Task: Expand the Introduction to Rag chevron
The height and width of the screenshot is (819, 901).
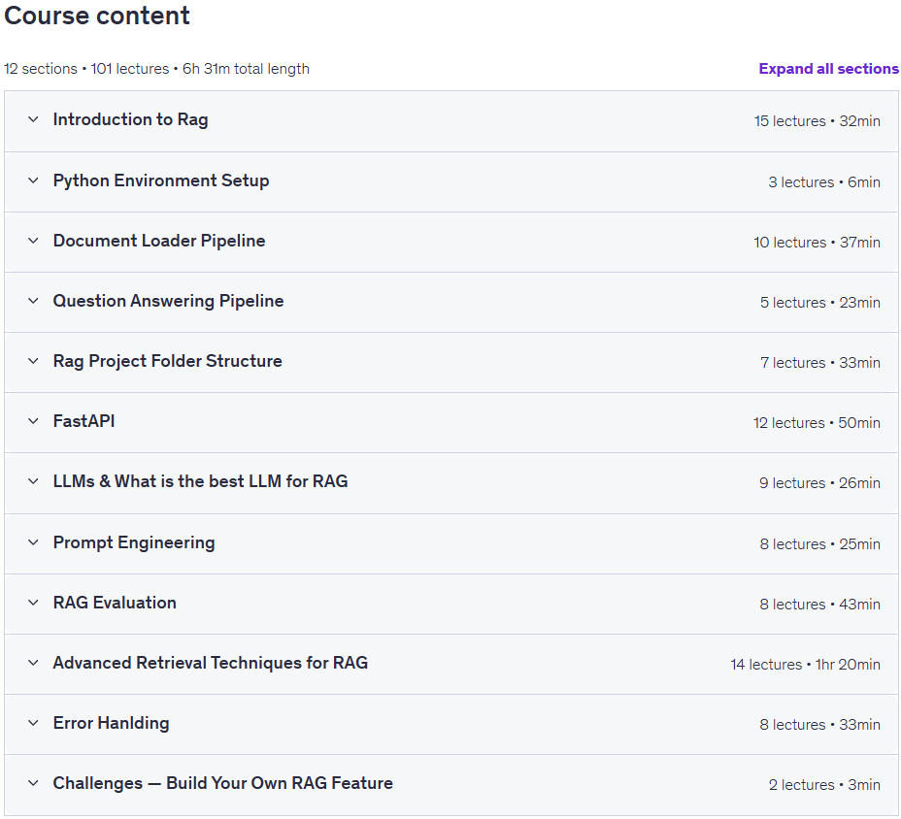Action: 33,119
